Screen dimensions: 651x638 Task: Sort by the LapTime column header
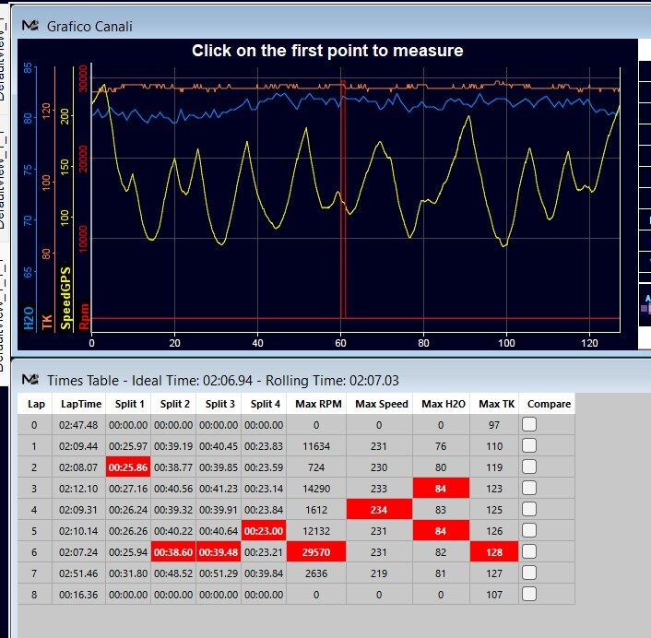click(x=81, y=404)
